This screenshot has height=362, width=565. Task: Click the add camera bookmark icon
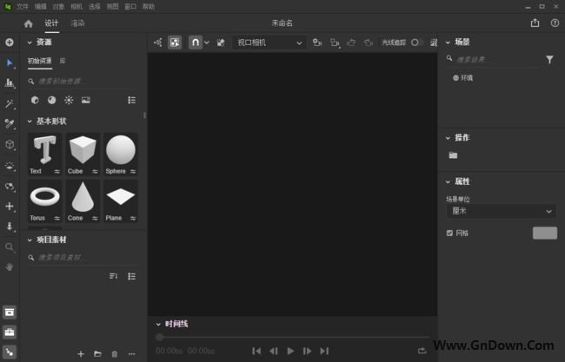tap(317, 43)
